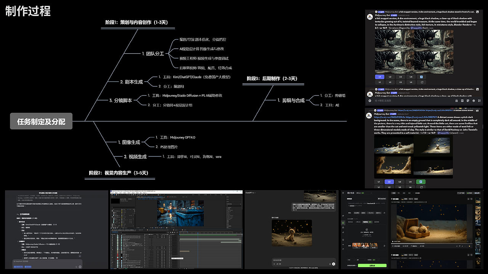Select the highlighted green icon in Jimeng left sidebar
Image resolution: width=488 pixels, height=274 pixels.
point(343,223)
